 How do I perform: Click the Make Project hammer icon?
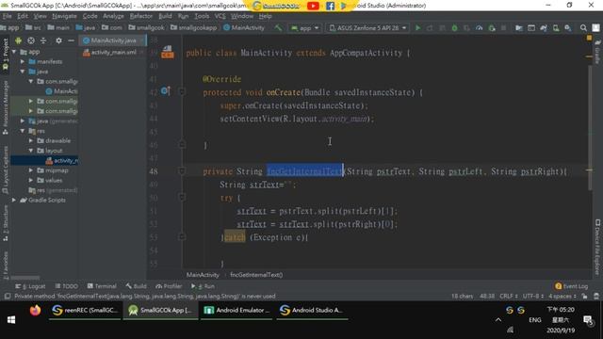point(278,27)
